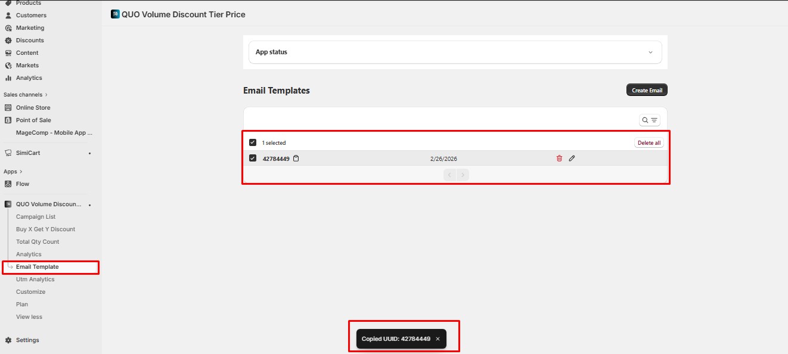This screenshot has width=788, height=354.
Task: Click the Analytics bar chart icon
Action: 8,78
